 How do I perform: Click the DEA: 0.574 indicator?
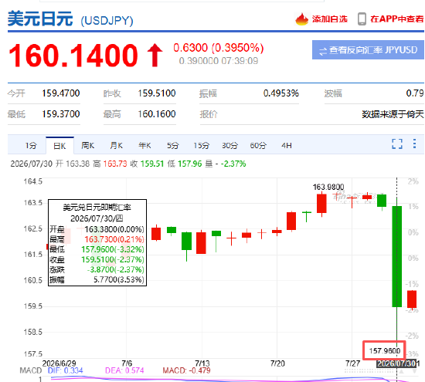[x=124, y=370]
